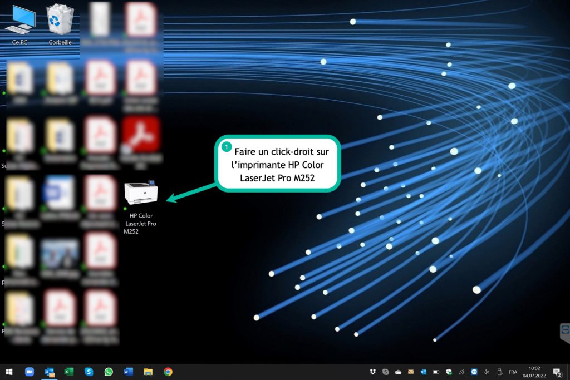This screenshot has height=380, width=570.
Task: Unmute sound via the muted speaker icon
Action: click(487, 372)
